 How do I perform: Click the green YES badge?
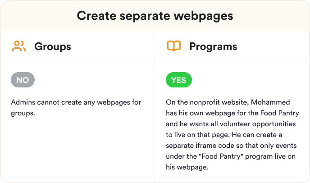click(179, 80)
